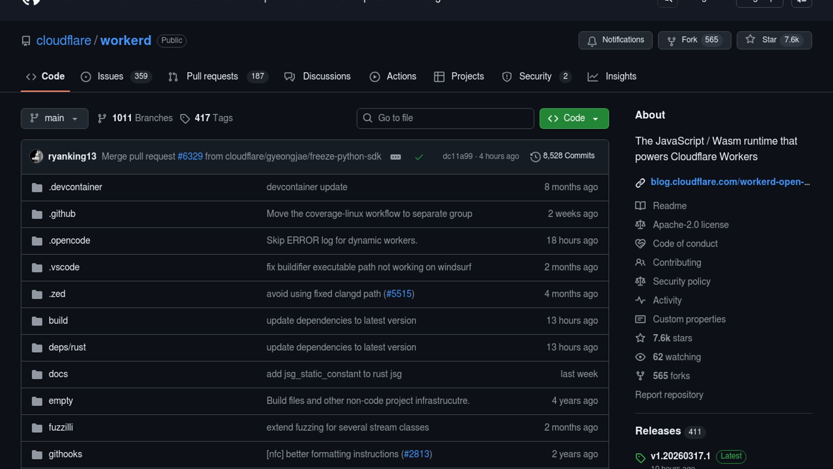Click the Notifications bell icon

click(592, 40)
